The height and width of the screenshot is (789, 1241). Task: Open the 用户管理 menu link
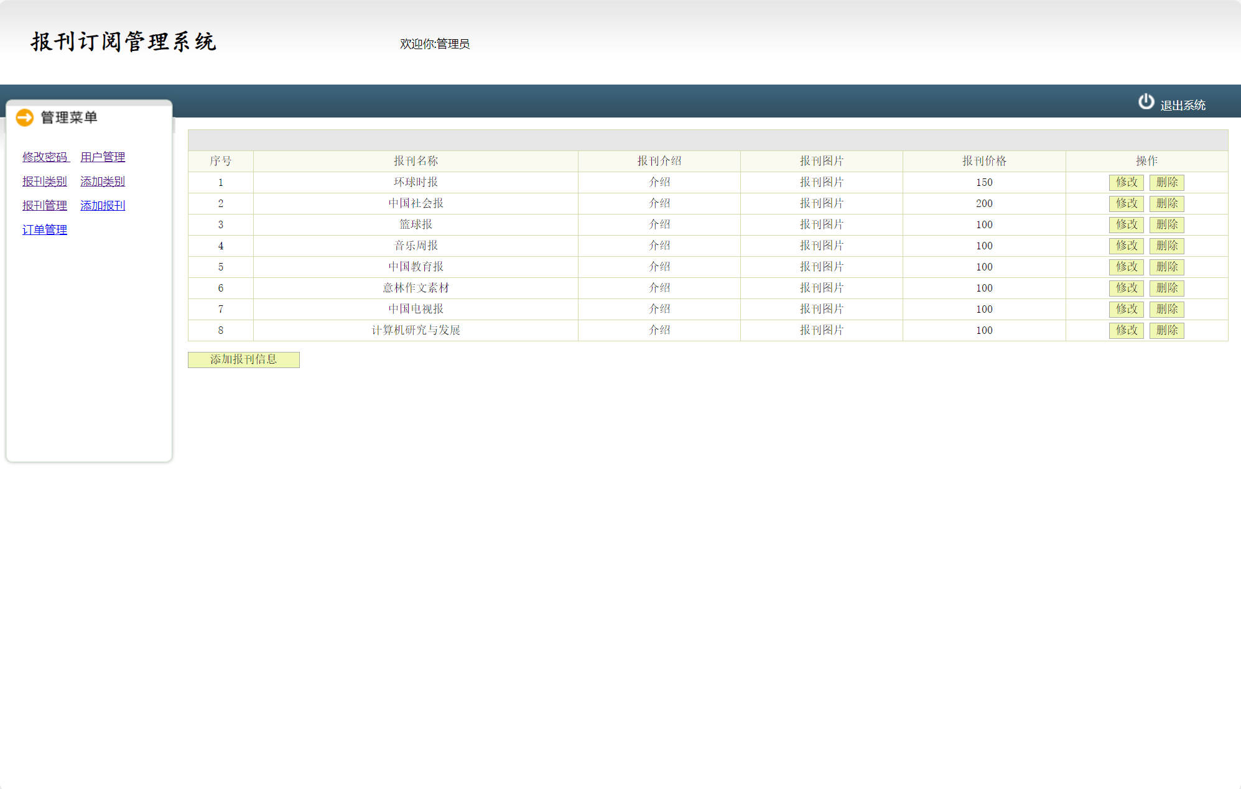pos(103,157)
